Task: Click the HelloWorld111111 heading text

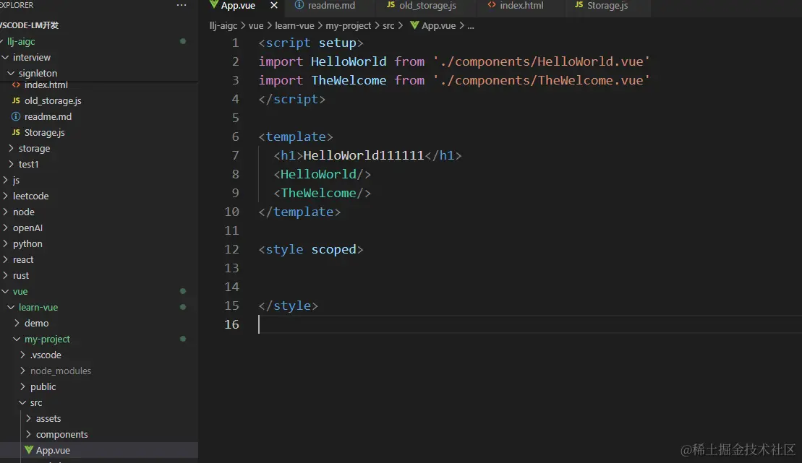Action: coord(364,155)
